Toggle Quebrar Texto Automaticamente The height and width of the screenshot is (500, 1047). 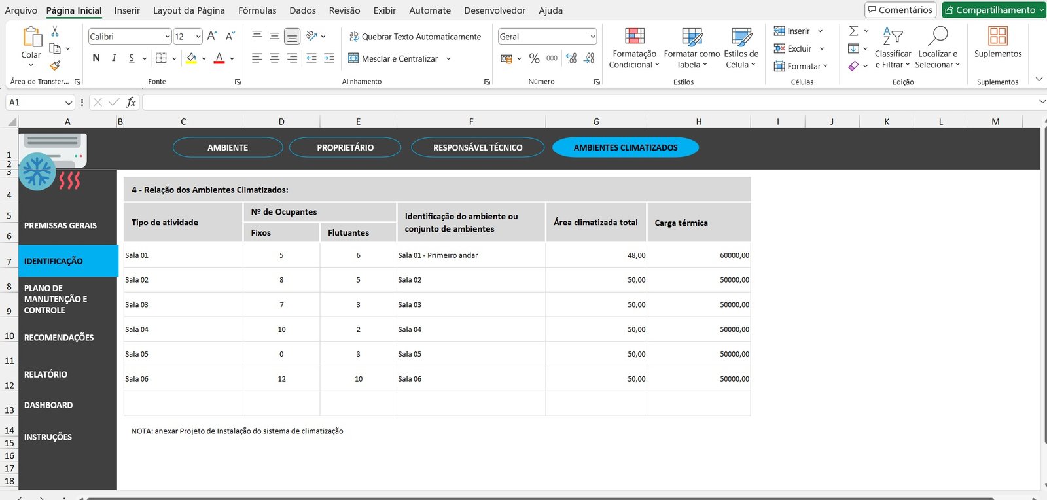[x=415, y=37]
